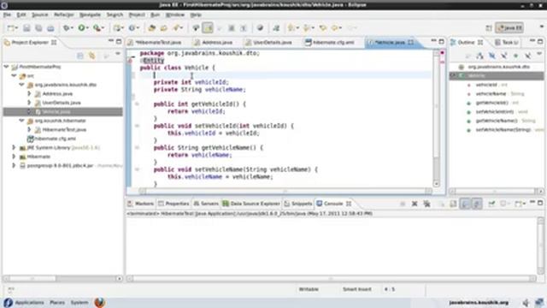Open the File menu
Image resolution: width=547 pixels, height=308 pixels.
(x=7, y=15)
